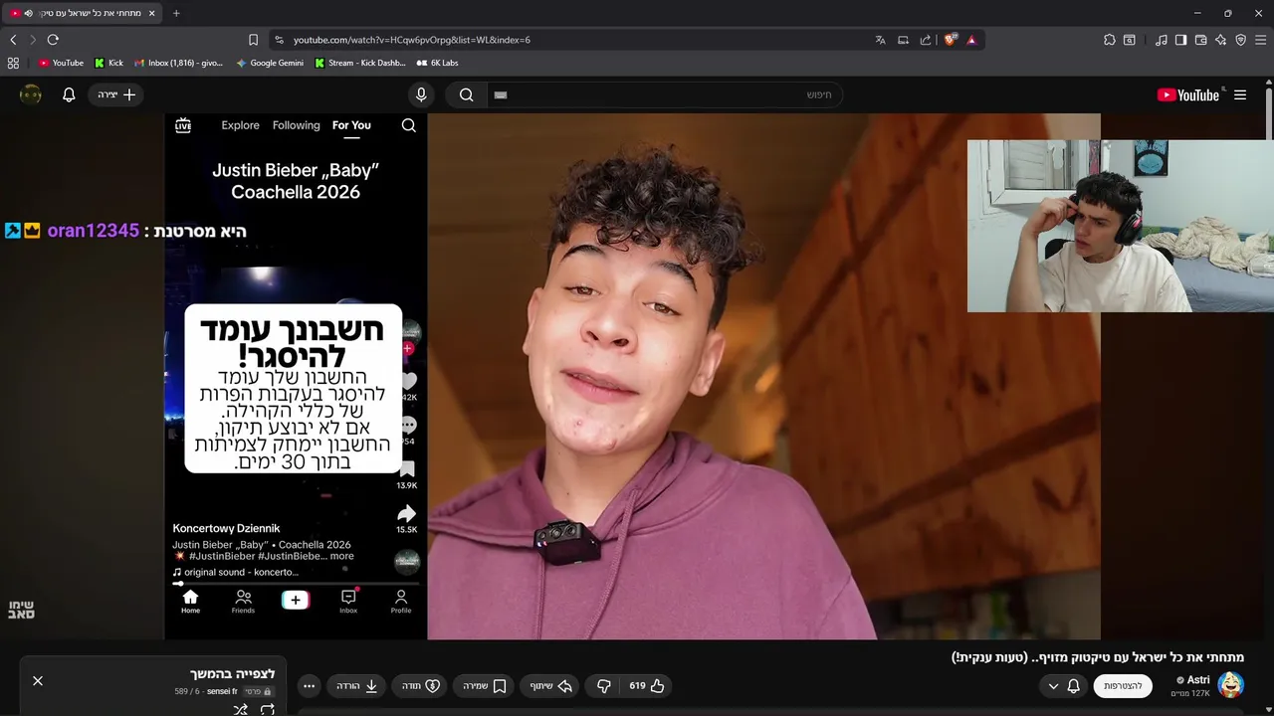Viewport: 1274px width, 716px height.
Task: Open the Astri channel name link
Action: 1198,680
